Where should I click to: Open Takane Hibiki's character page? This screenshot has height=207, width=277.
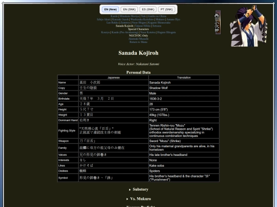[x=143, y=26]
